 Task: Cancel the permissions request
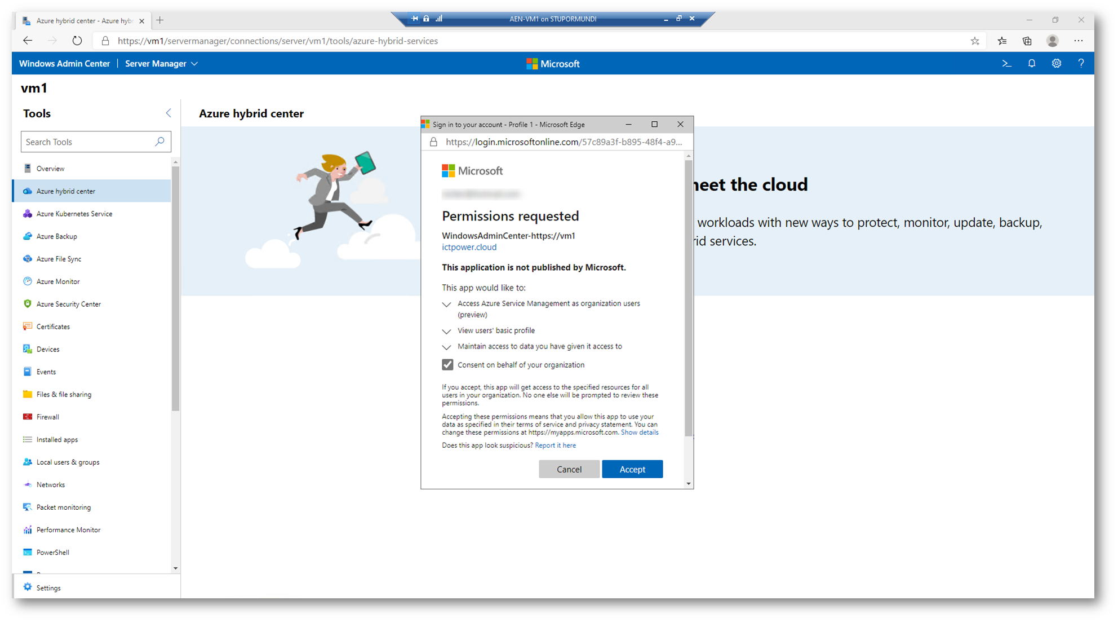(x=569, y=469)
